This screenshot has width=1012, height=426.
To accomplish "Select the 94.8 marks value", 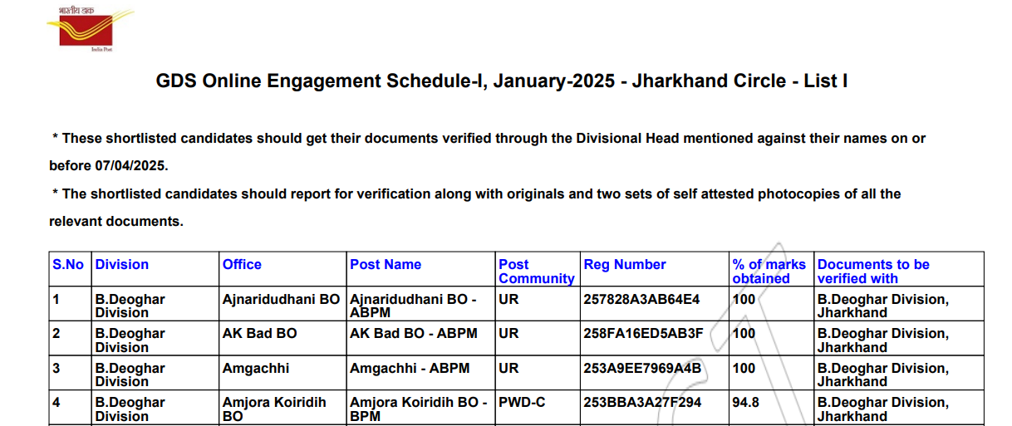I will pos(745,403).
